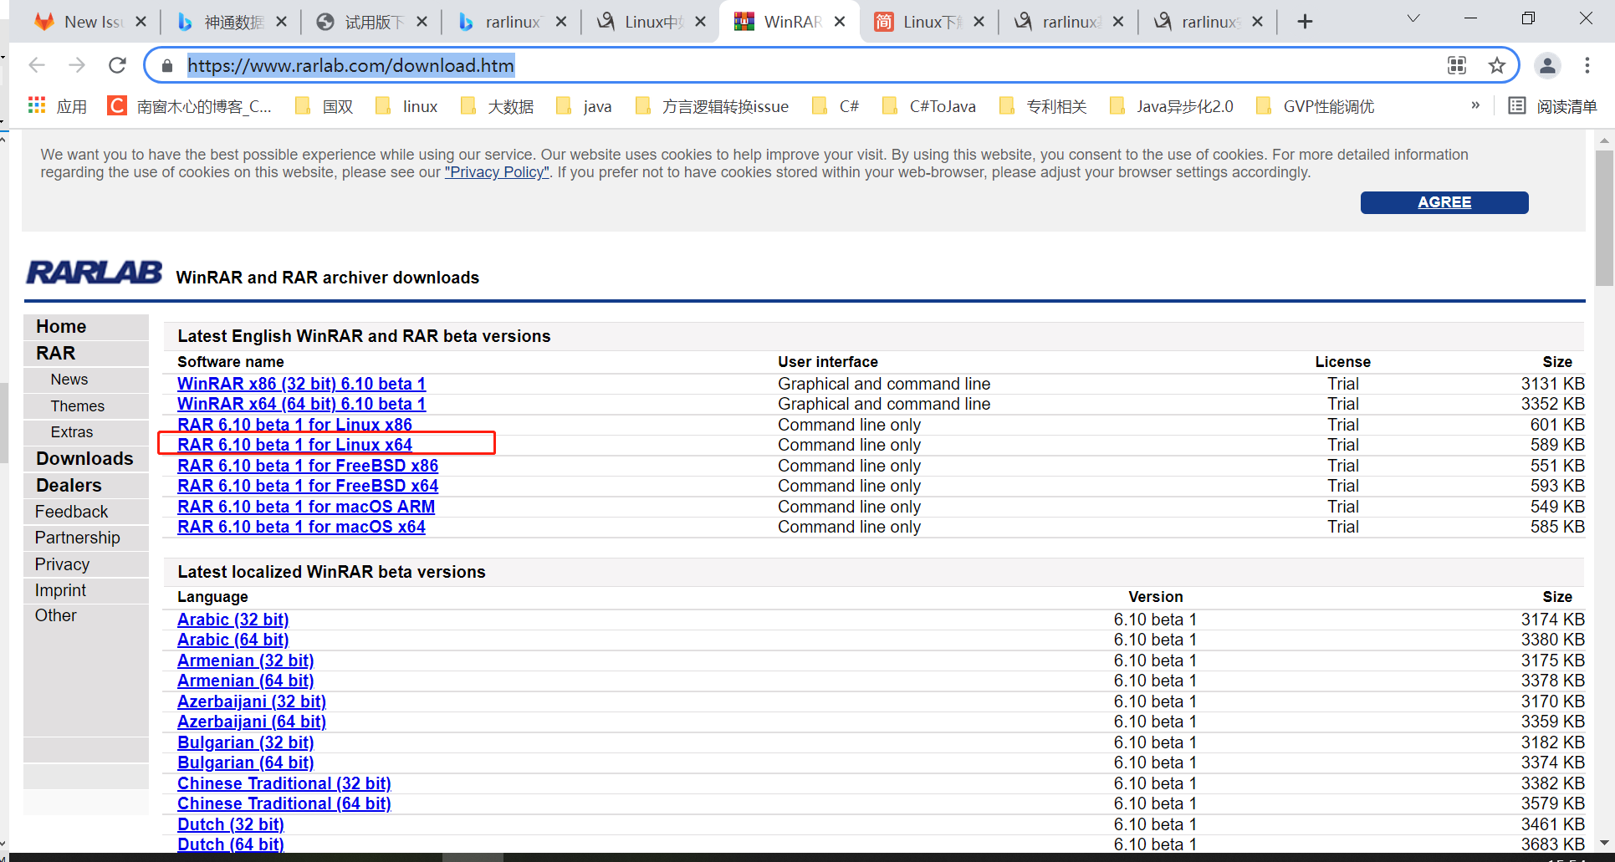The width and height of the screenshot is (1615, 862).
Task: Open News in the sidebar
Action: [x=69, y=380]
